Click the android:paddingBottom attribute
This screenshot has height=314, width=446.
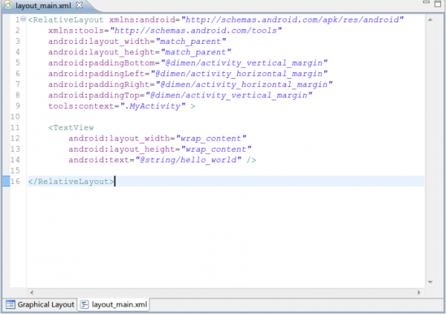pos(188,63)
